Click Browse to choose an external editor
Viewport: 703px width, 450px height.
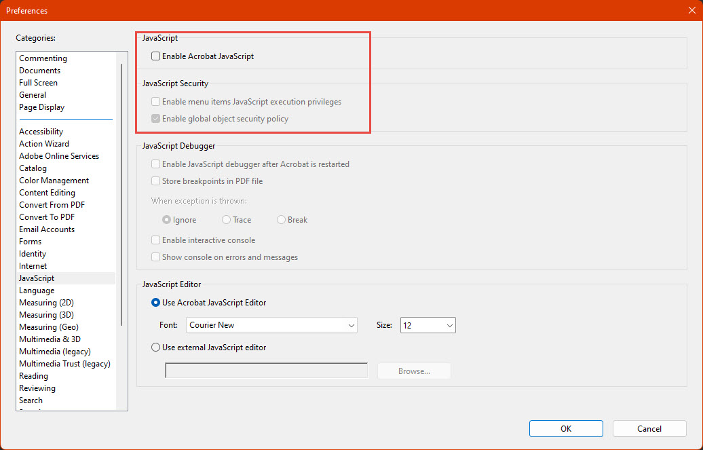(413, 371)
